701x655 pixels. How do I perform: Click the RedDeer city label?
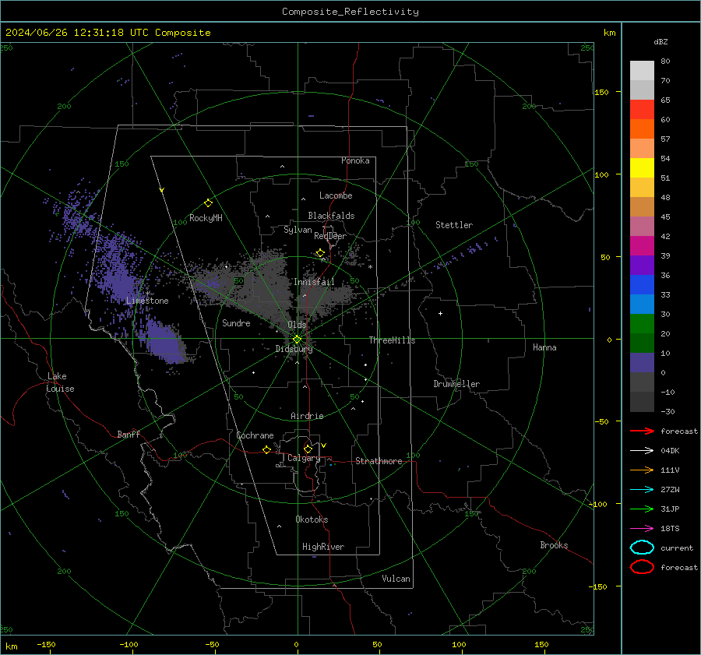330,236
